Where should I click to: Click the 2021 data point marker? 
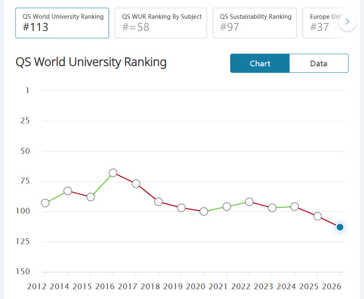point(227,207)
